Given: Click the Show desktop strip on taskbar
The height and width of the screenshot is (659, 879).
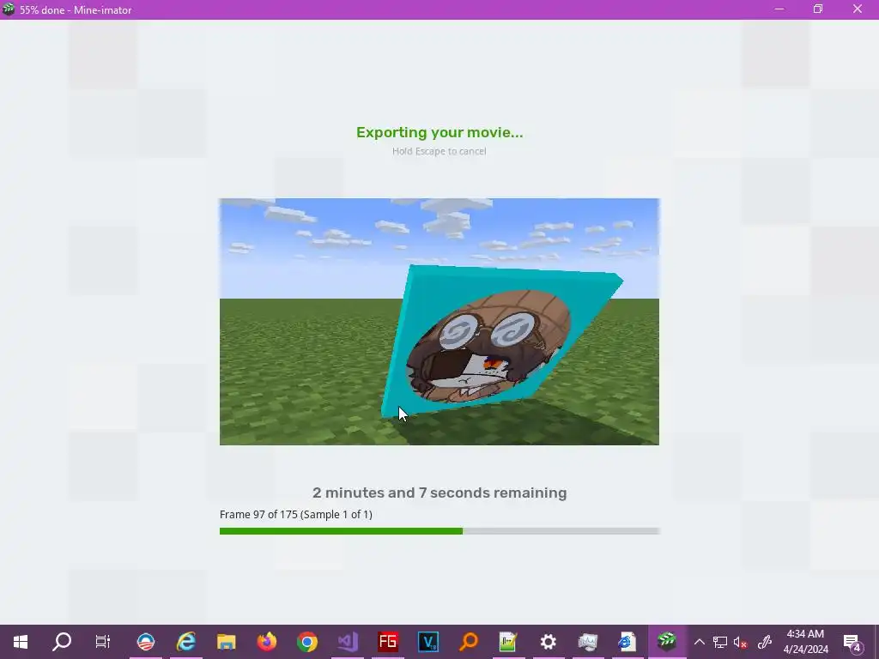Looking at the screenshot, I should [x=876, y=642].
